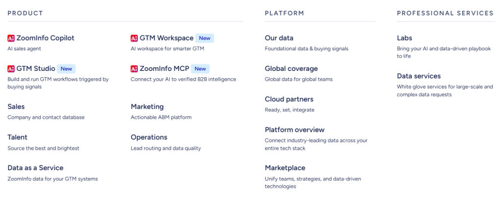Open the ZoomInfo Copilot product link
The height and width of the screenshot is (200, 502).
pos(45,38)
